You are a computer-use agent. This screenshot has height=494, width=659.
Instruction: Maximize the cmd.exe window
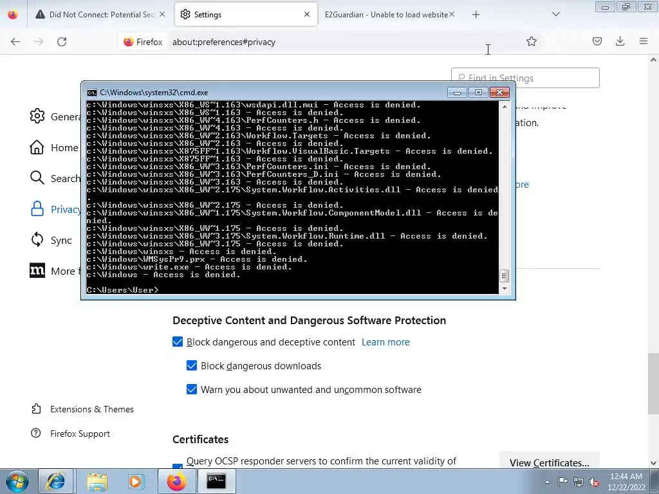tap(478, 93)
